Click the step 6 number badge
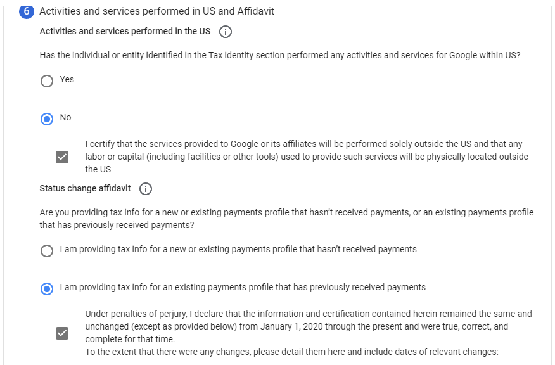The height and width of the screenshot is (365, 555). click(26, 11)
